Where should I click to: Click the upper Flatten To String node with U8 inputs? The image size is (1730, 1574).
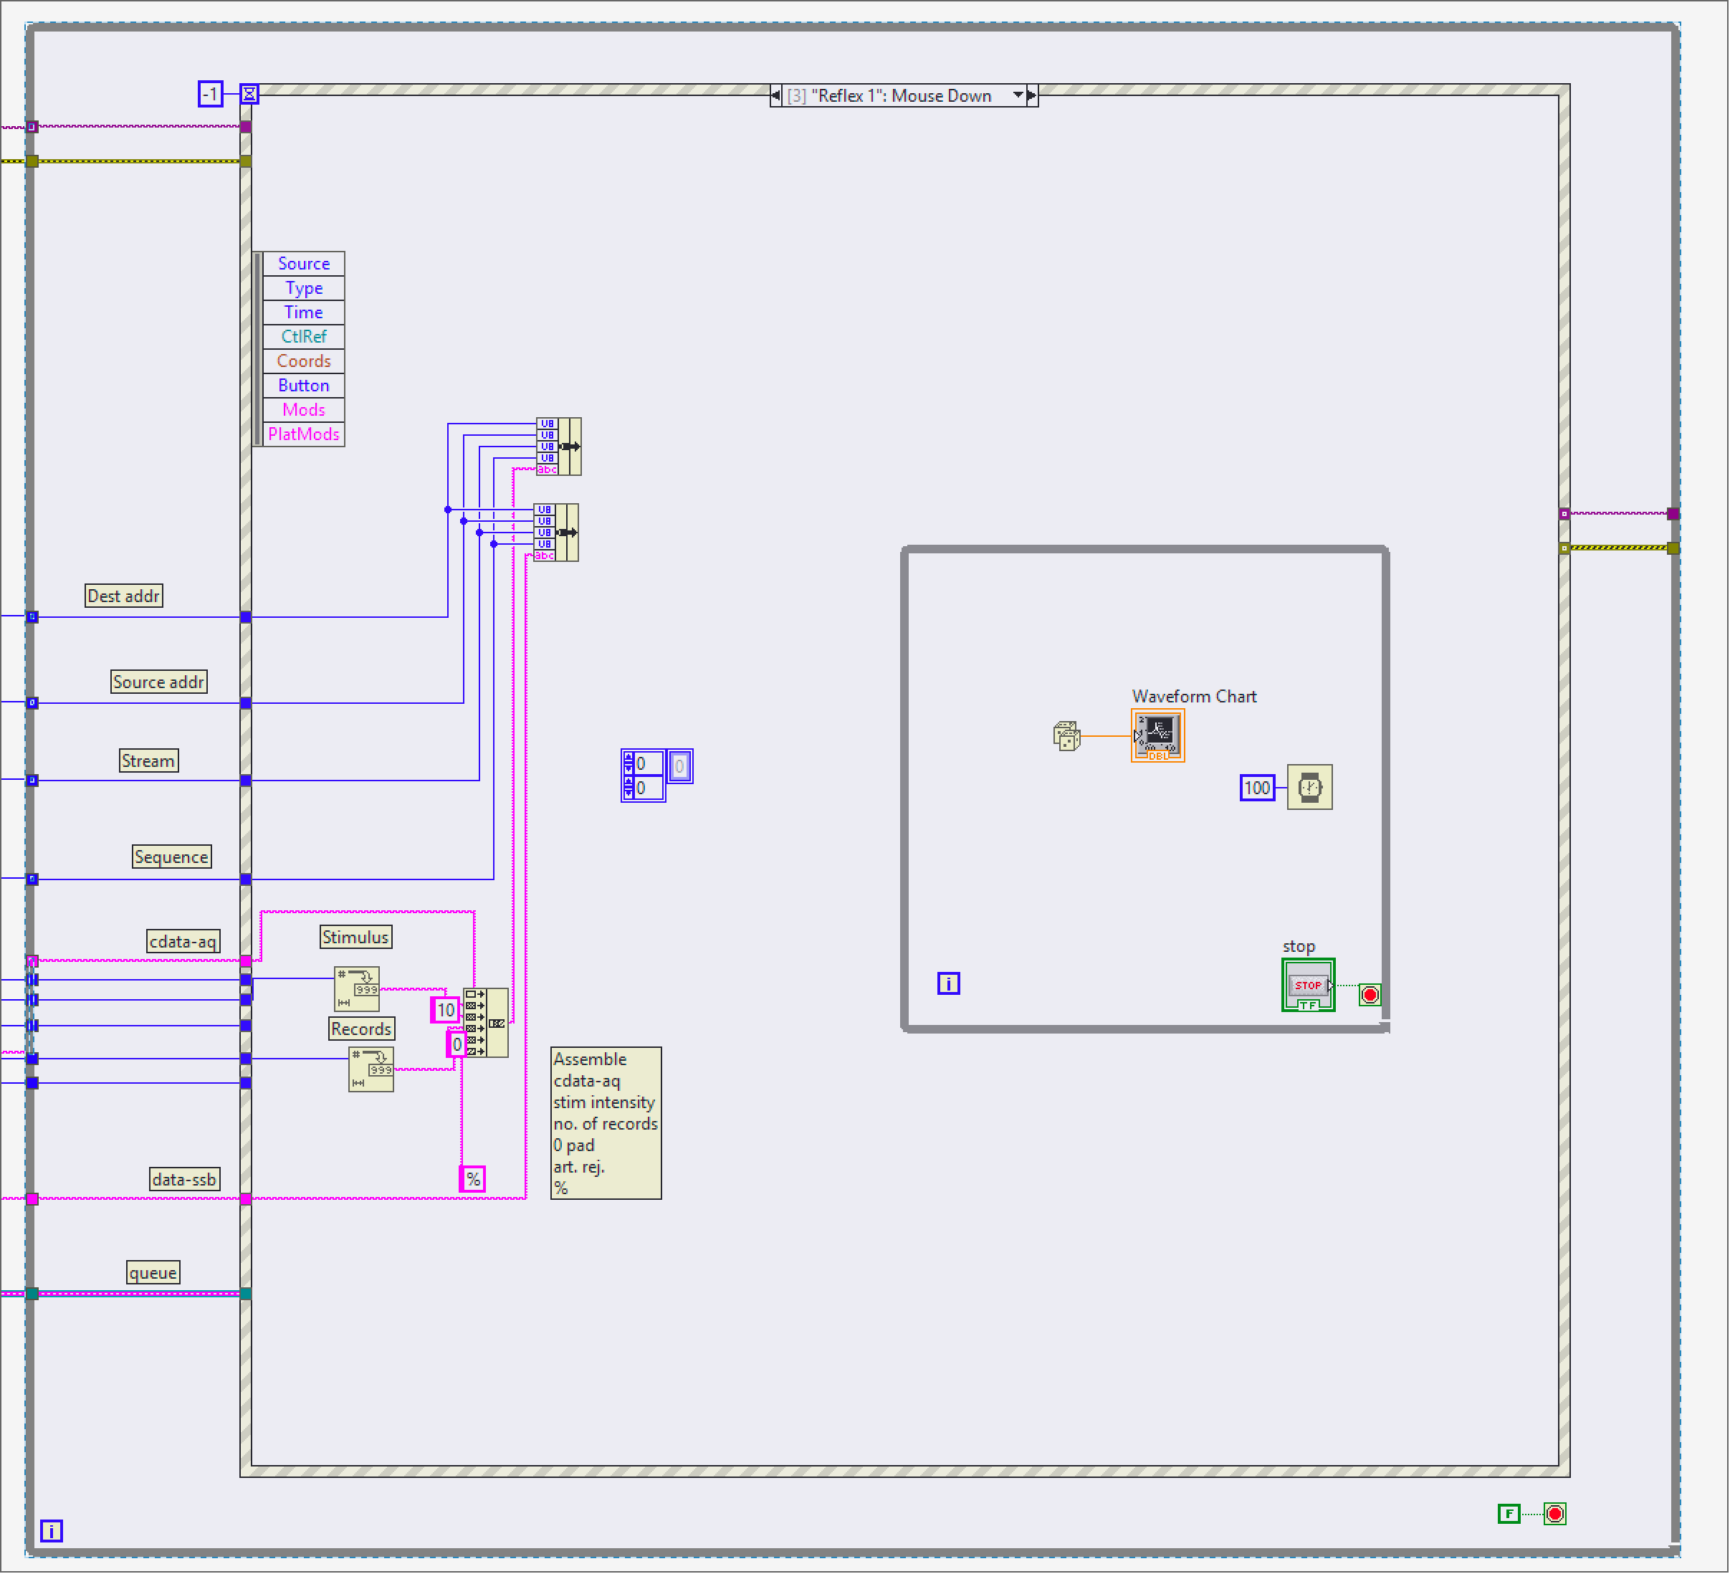(x=558, y=447)
